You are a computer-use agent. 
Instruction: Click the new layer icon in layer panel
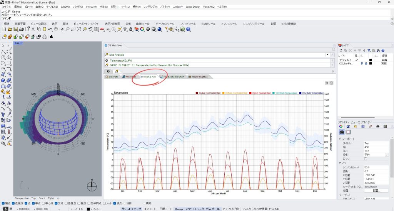tap(341, 50)
